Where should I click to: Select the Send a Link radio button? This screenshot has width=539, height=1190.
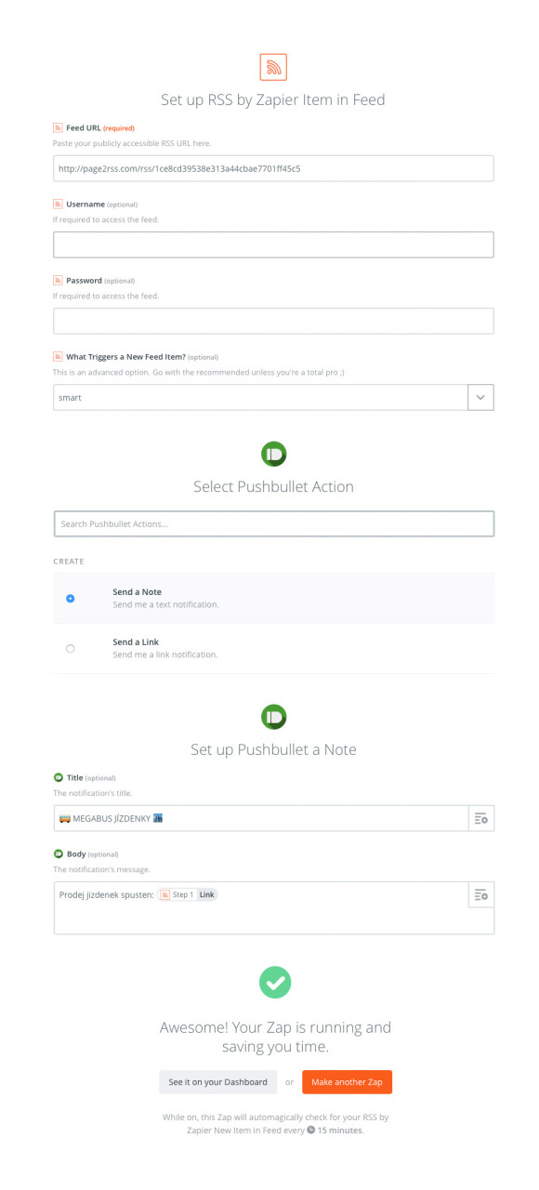(x=71, y=648)
